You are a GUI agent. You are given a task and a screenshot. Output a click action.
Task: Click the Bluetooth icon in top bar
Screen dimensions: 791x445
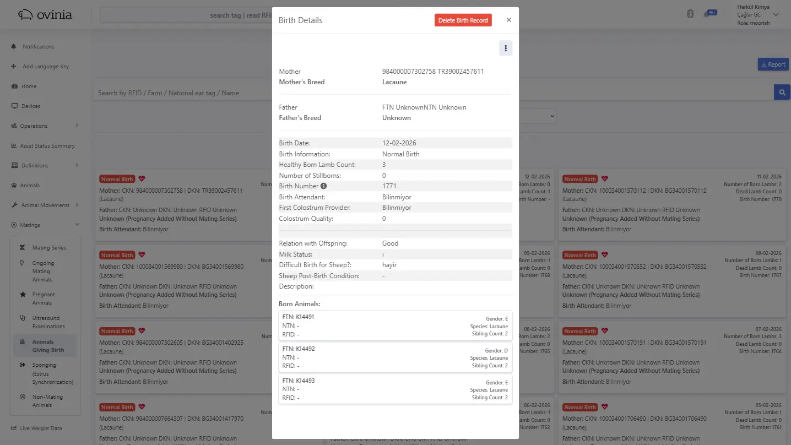pos(690,14)
